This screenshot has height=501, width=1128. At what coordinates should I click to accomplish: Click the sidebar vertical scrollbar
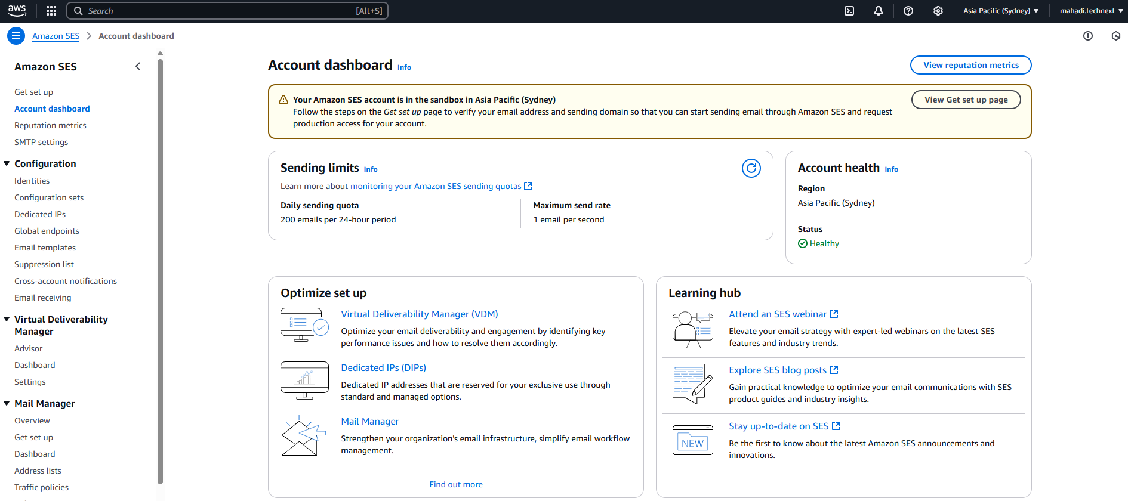point(160,268)
